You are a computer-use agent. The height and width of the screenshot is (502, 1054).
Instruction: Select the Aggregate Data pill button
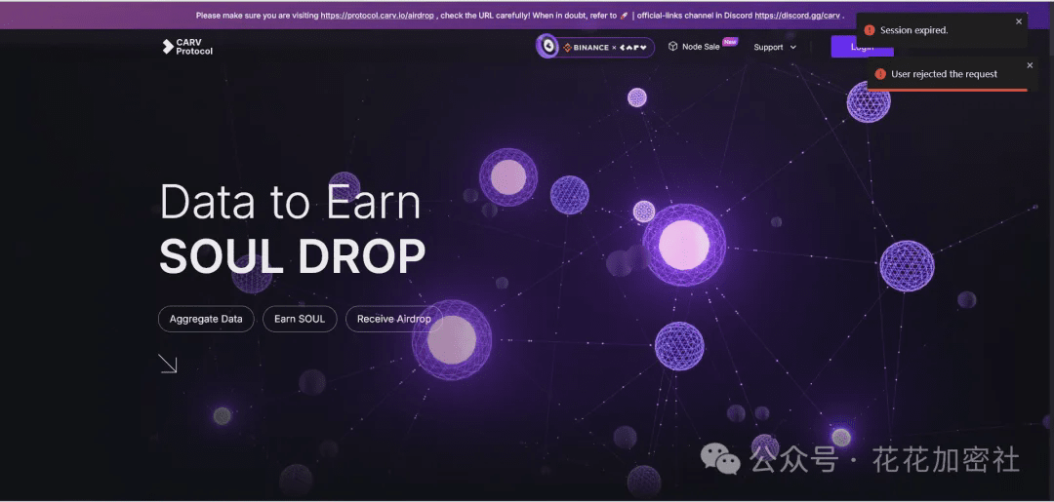tap(206, 319)
